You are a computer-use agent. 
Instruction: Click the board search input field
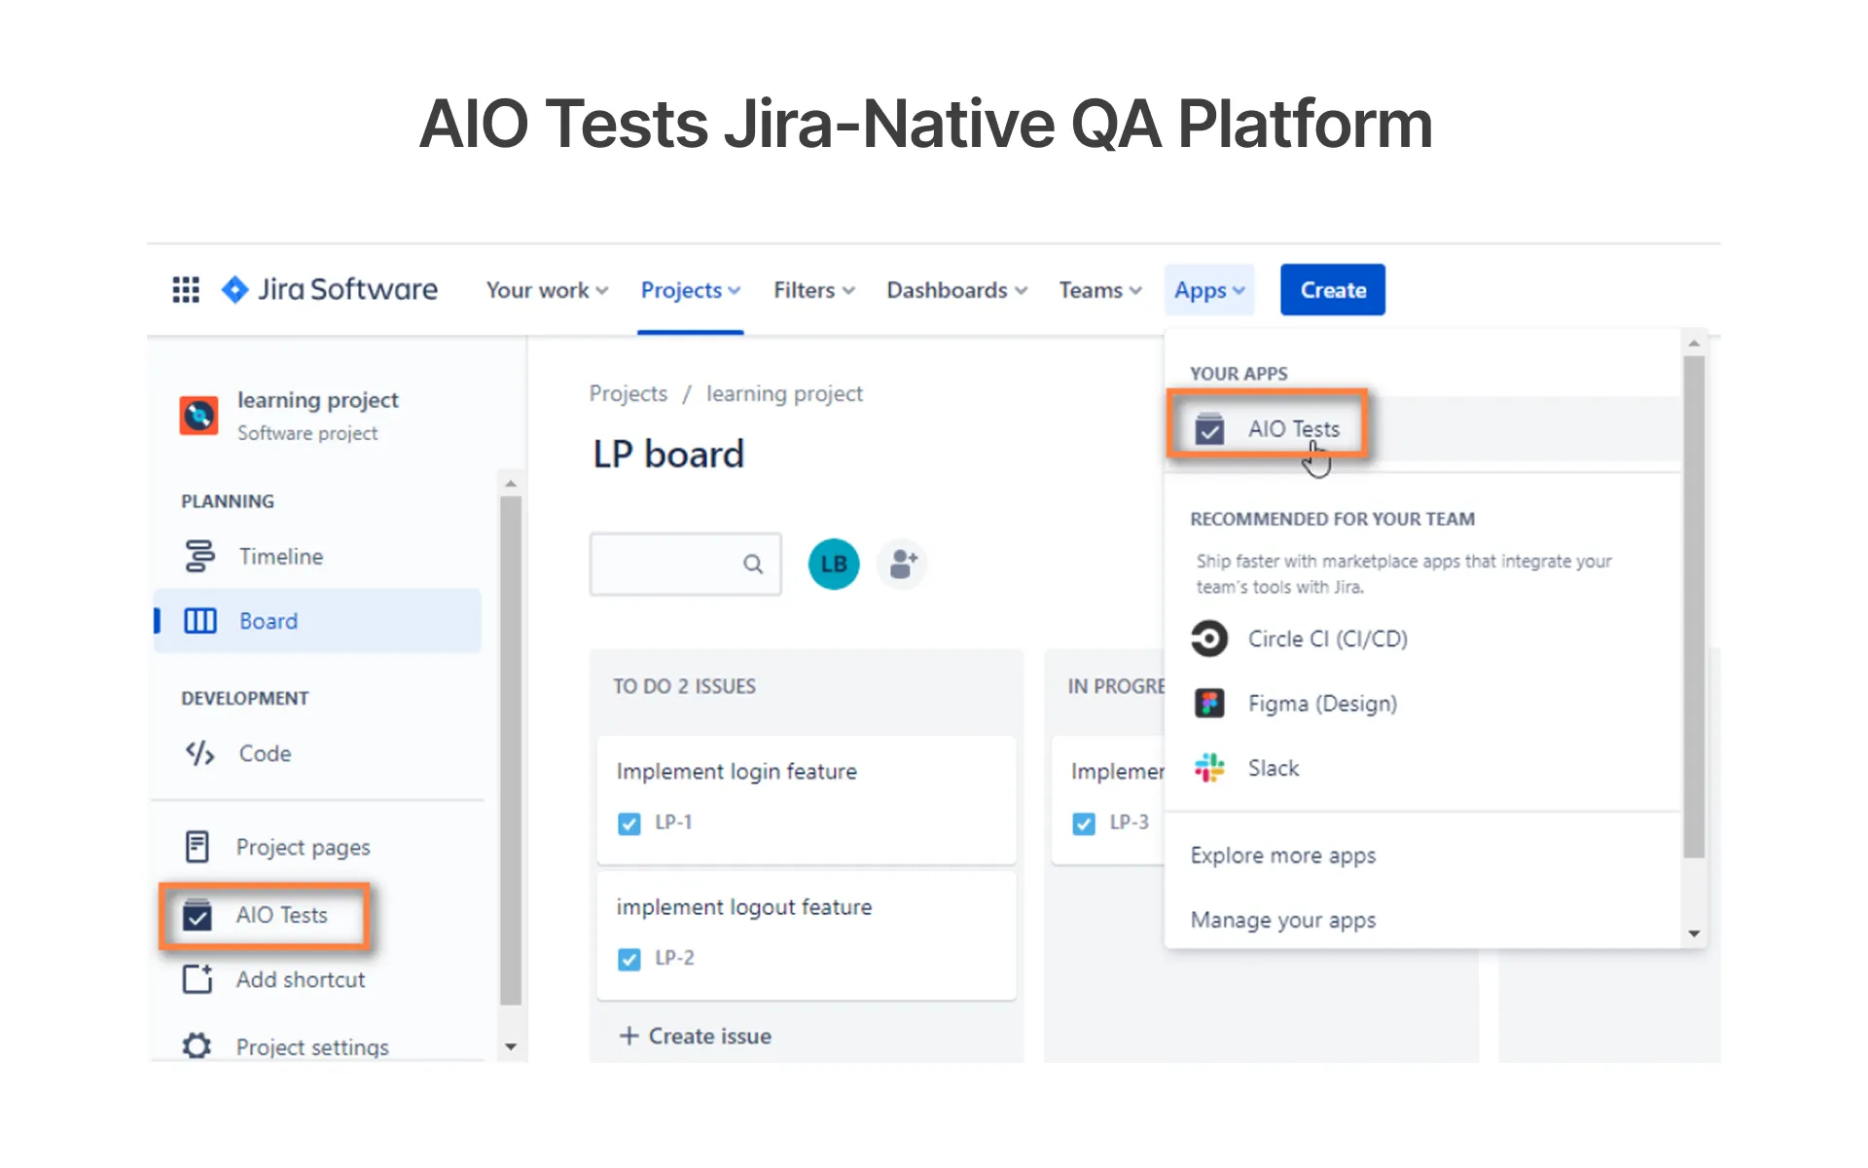click(x=686, y=564)
